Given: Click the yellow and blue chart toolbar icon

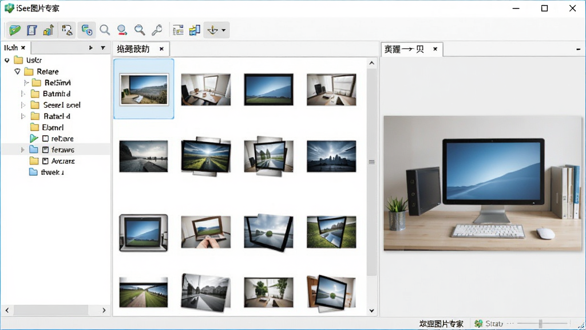Looking at the screenshot, I should tap(195, 30).
